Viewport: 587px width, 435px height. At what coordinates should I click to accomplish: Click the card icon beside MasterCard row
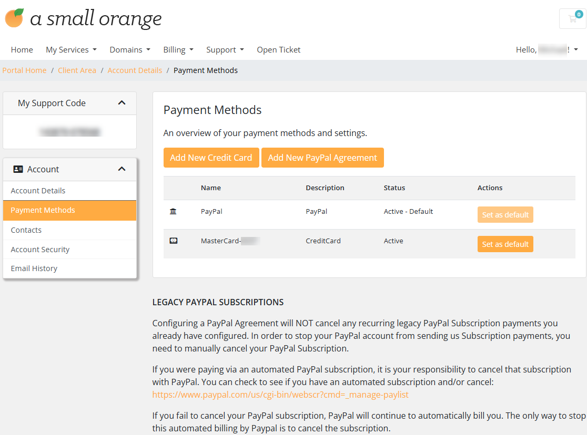174,241
